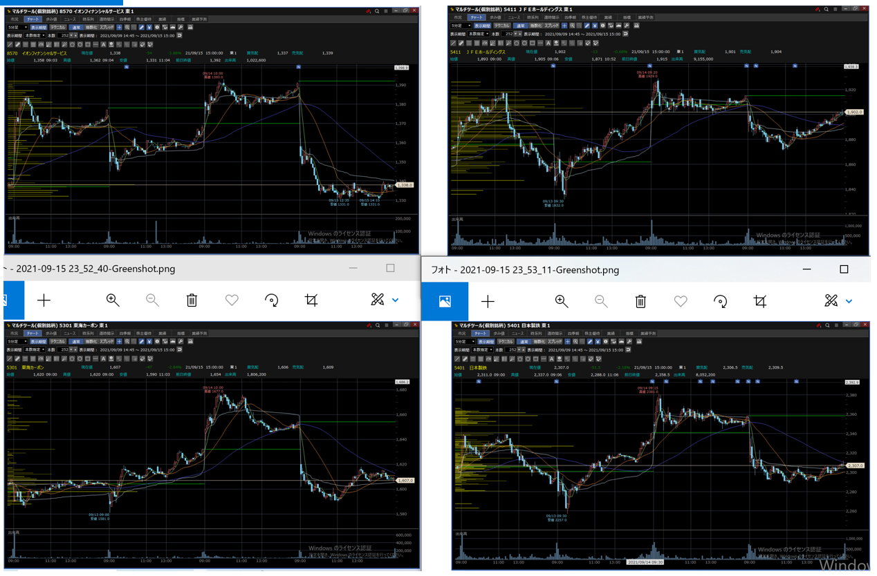Click 2,307.0 price label on 5401 chart
This screenshot has height=576, width=877.
[x=856, y=465]
